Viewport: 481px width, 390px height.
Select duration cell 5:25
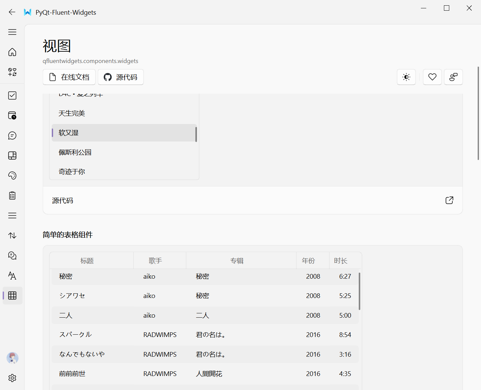pyautogui.click(x=345, y=296)
